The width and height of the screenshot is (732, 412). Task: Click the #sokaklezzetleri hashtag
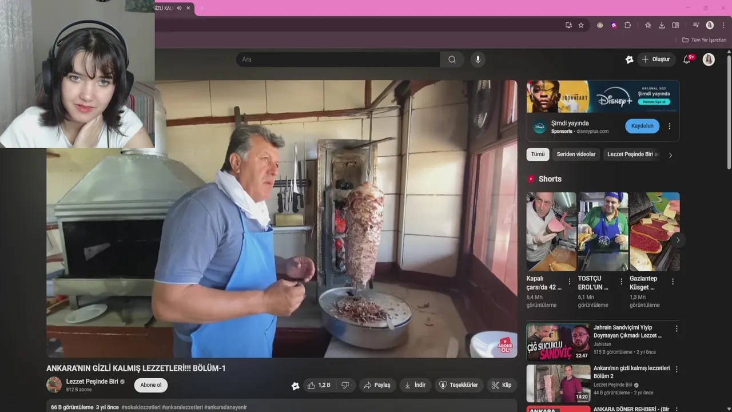[141, 407]
